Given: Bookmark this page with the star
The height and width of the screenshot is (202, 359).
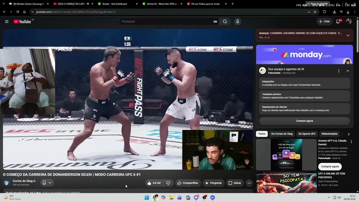Looking at the screenshot, I should pos(315,12).
